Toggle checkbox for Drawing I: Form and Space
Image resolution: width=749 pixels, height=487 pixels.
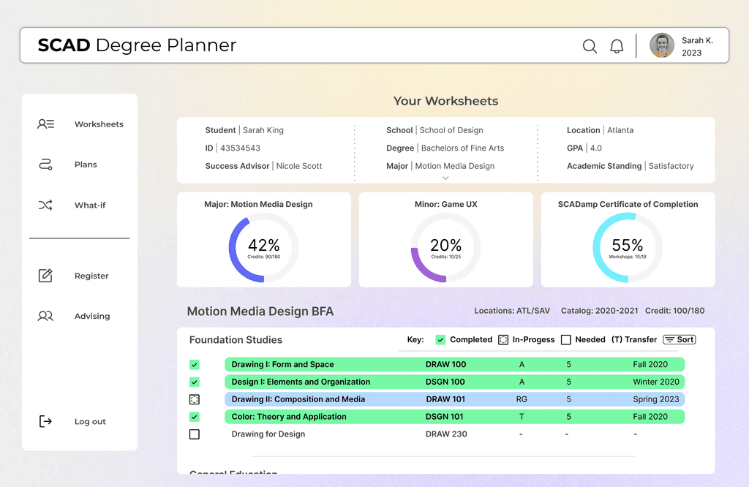pos(195,365)
